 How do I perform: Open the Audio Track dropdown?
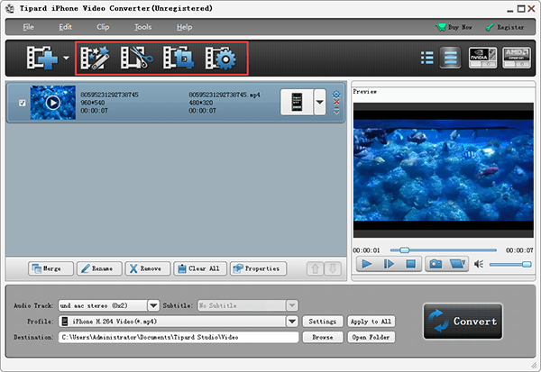pos(153,305)
